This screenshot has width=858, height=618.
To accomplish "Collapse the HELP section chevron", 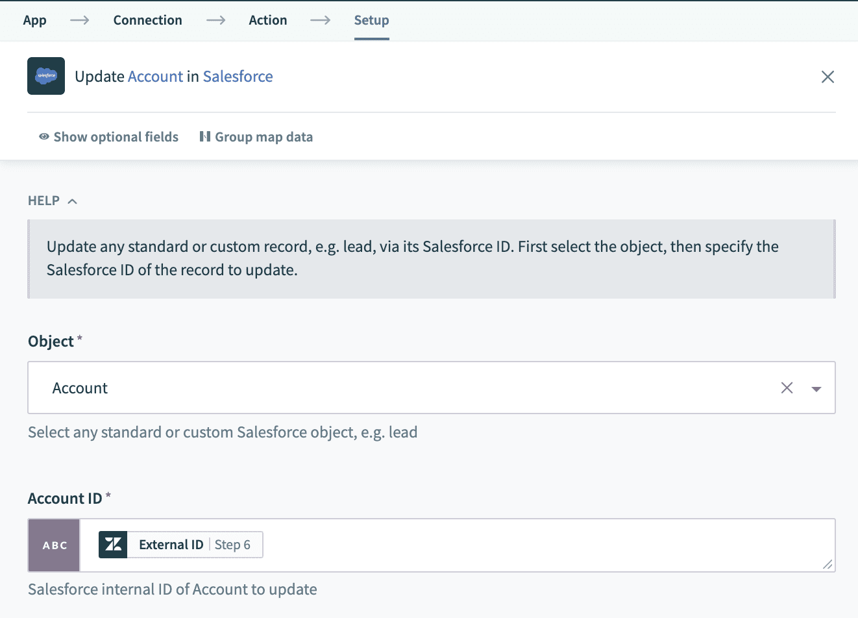I will coord(73,201).
